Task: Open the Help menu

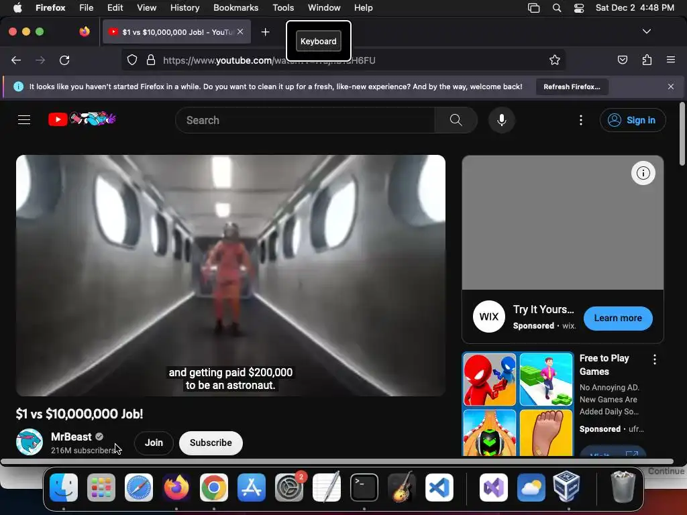Action: pos(363,7)
